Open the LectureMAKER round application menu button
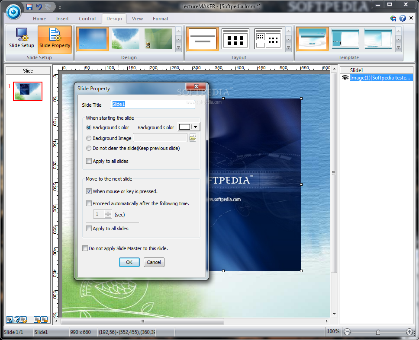This screenshot has height=340, width=419. pos(13,12)
